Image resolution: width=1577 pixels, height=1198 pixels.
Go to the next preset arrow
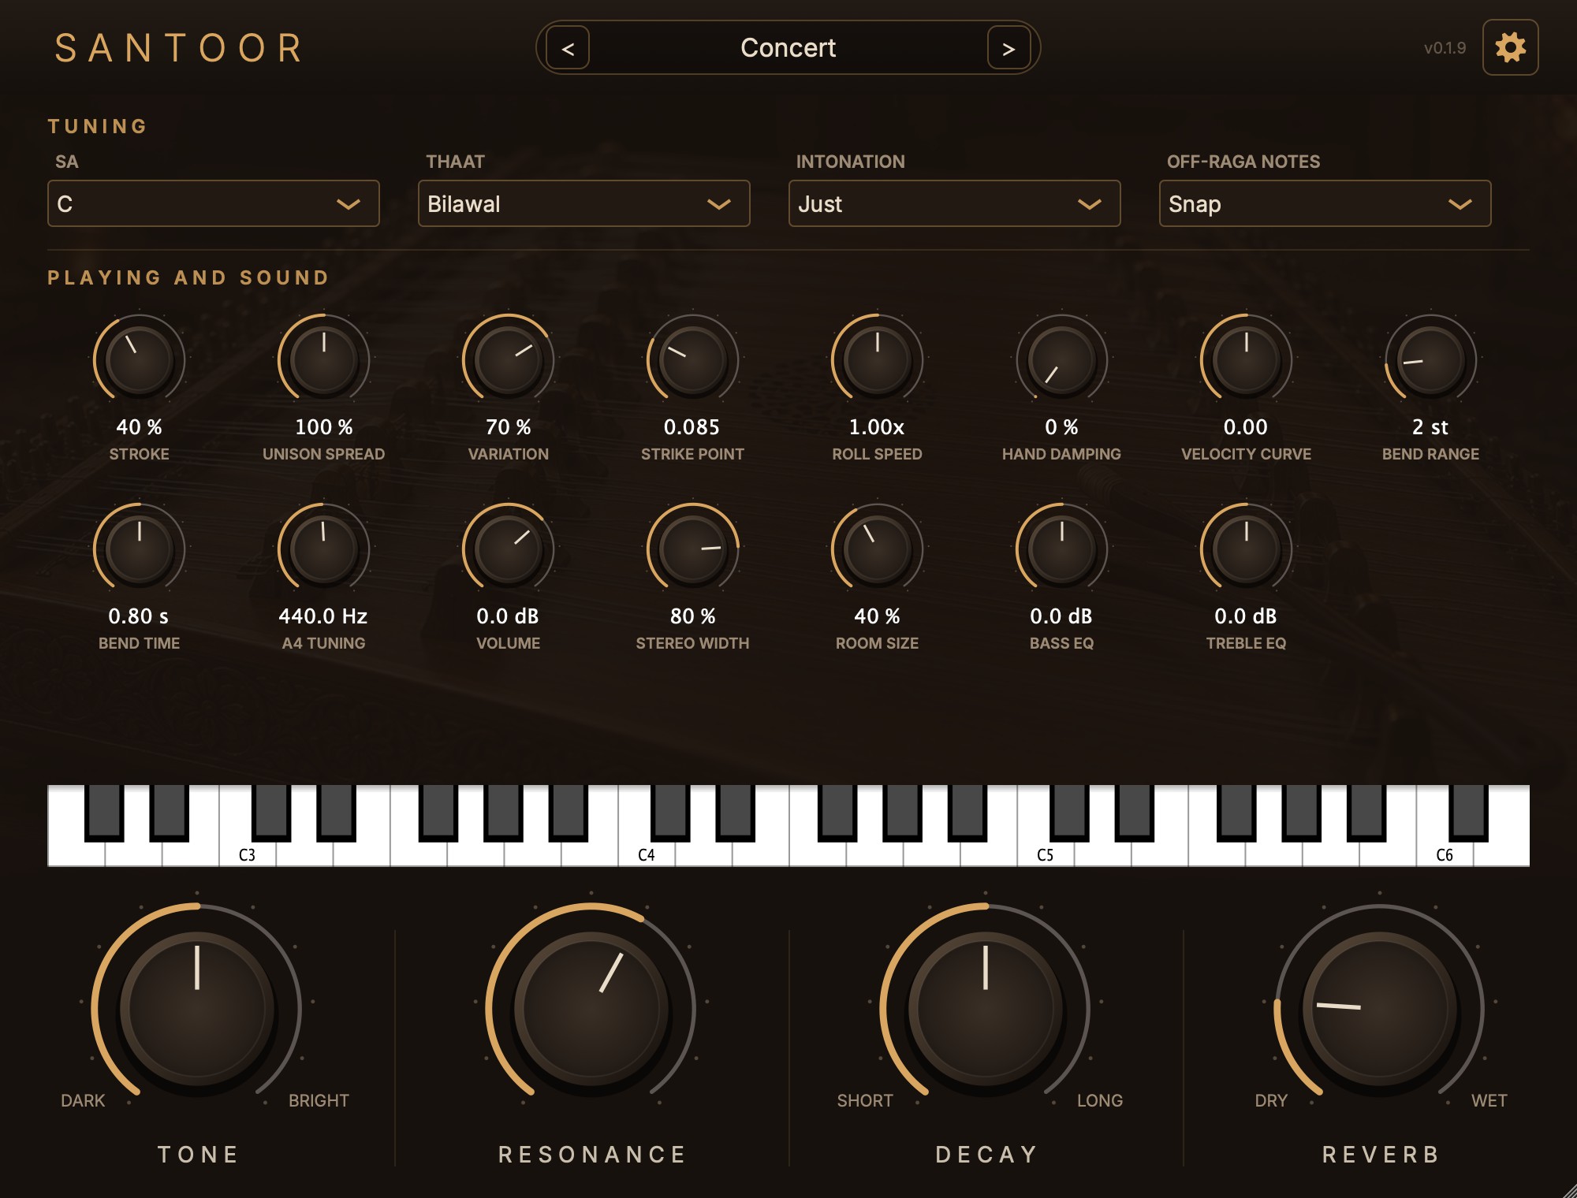[x=1008, y=48]
